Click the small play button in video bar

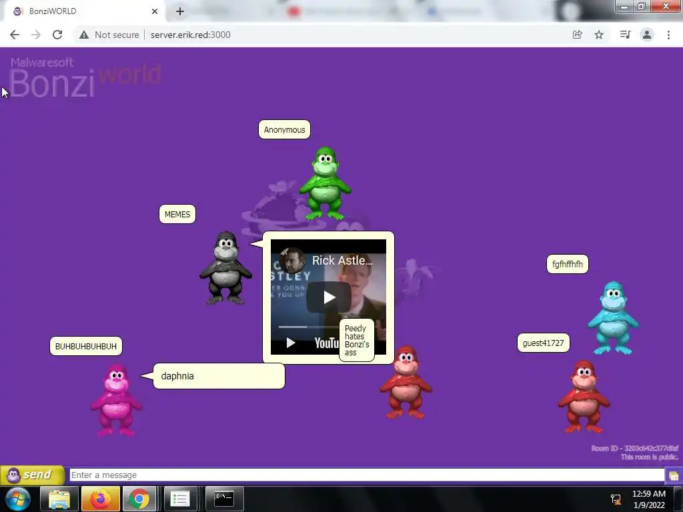[291, 343]
